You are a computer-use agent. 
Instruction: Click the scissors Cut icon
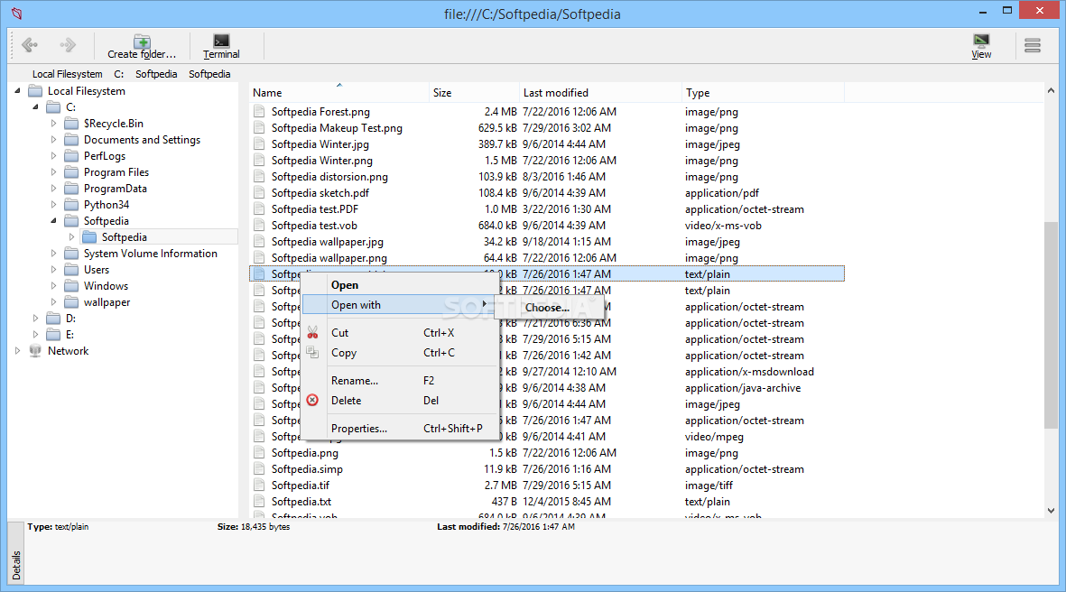point(312,333)
